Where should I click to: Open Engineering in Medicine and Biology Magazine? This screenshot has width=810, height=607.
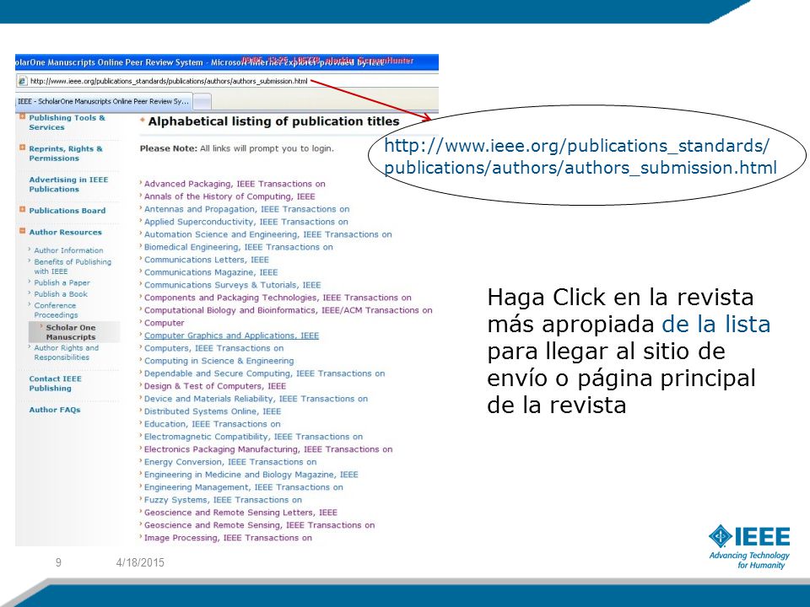pyautogui.click(x=251, y=475)
